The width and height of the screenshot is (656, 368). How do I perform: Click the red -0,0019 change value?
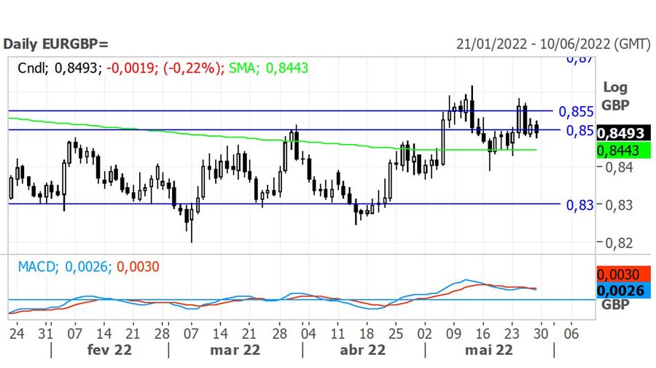[x=132, y=68]
